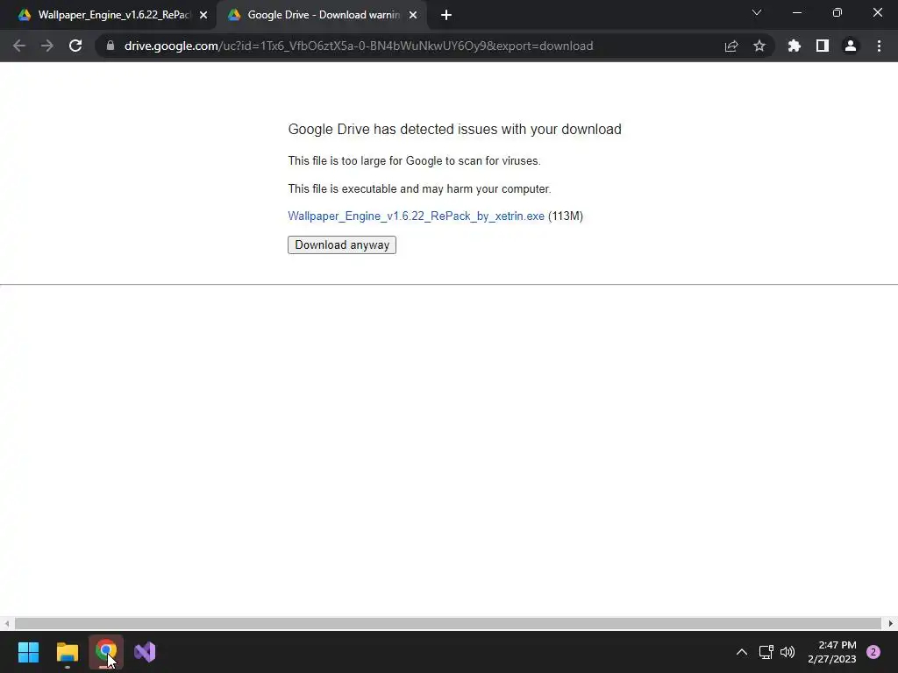Image resolution: width=898 pixels, height=673 pixels.
Task: Close the Google Drive Download warning tab
Action: 413,16
